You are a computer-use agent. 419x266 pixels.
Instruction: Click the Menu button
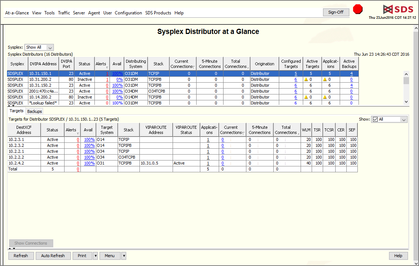(x=110, y=256)
